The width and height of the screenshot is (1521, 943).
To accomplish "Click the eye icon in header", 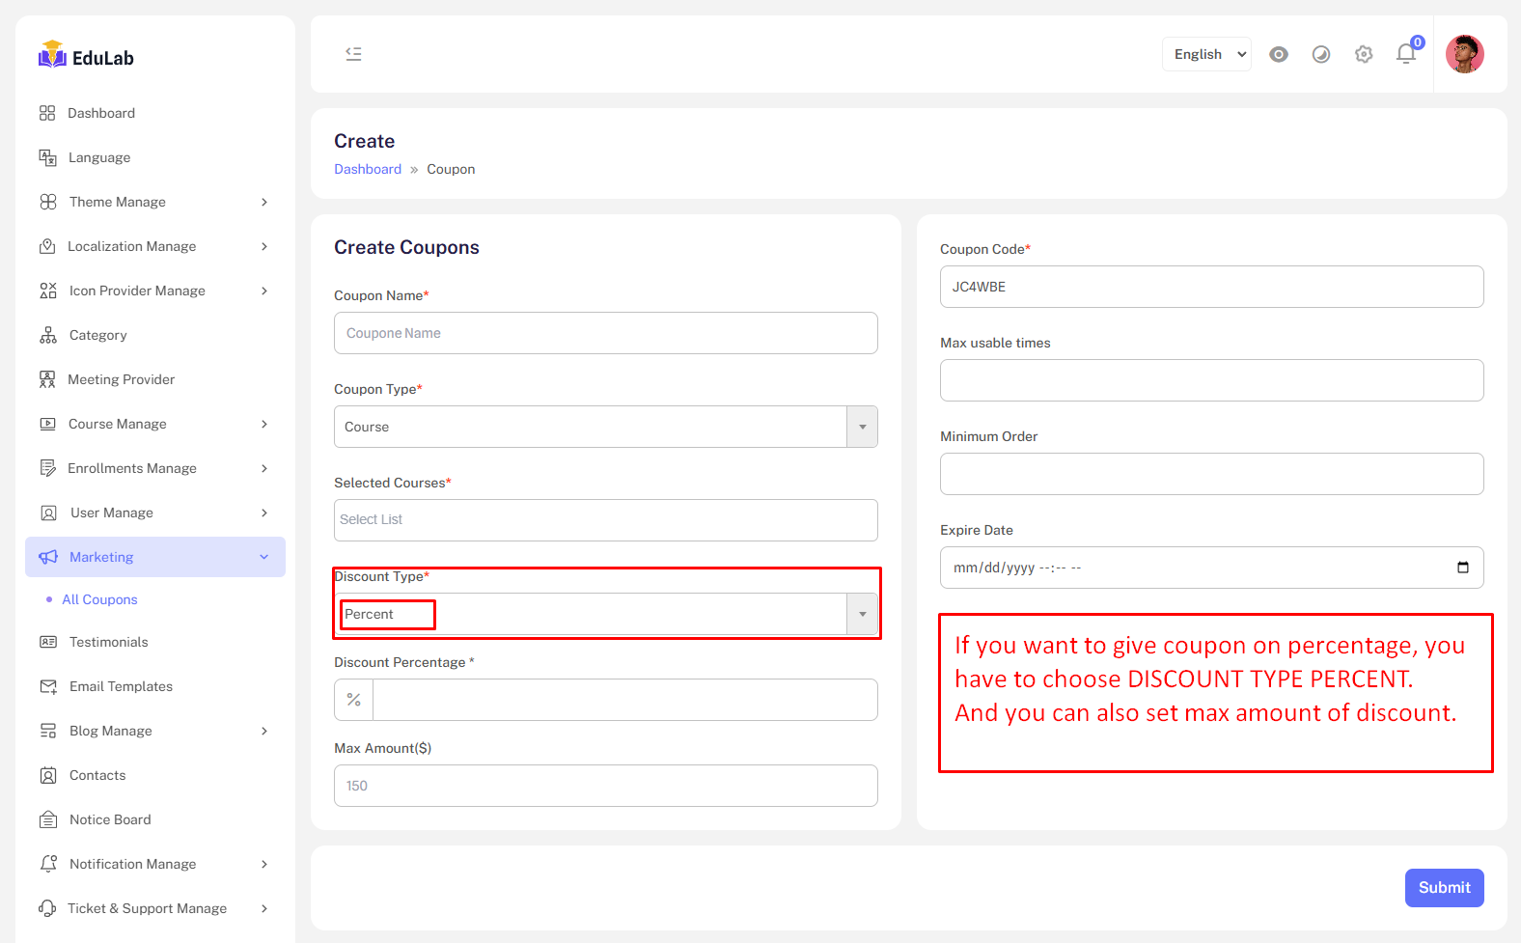I will [1279, 54].
